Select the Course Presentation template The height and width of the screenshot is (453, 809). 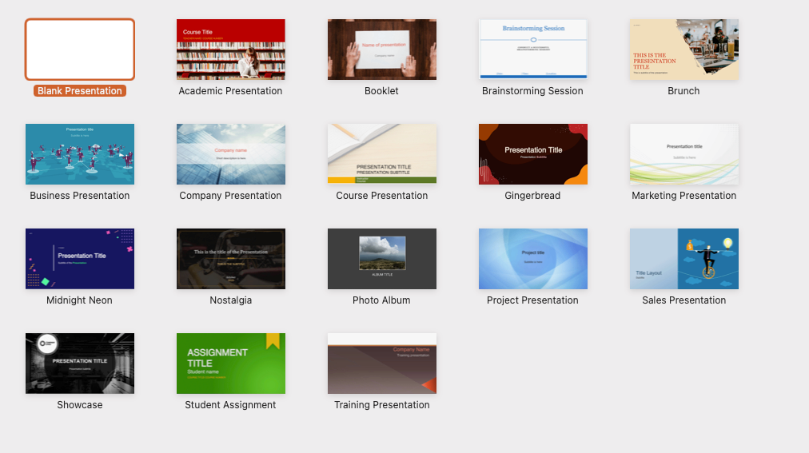pyautogui.click(x=382, y=154)
